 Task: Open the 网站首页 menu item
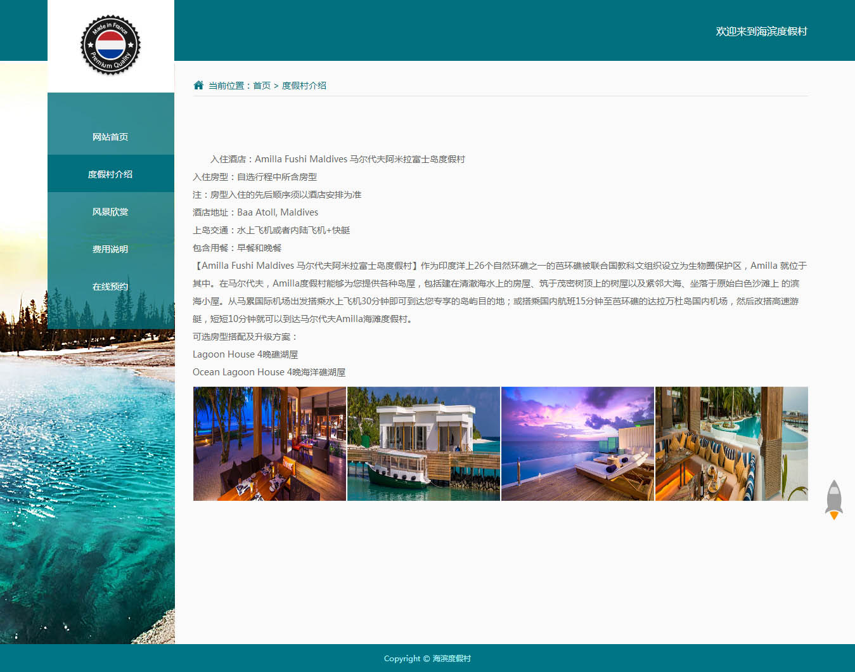pos(110,137)
